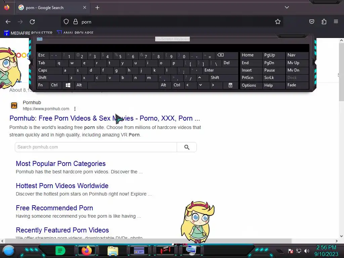Viewport: 344px width, 258px height.
Task: Click the on-screen keyboard taskbar icon
Action: tap(191, 250)
